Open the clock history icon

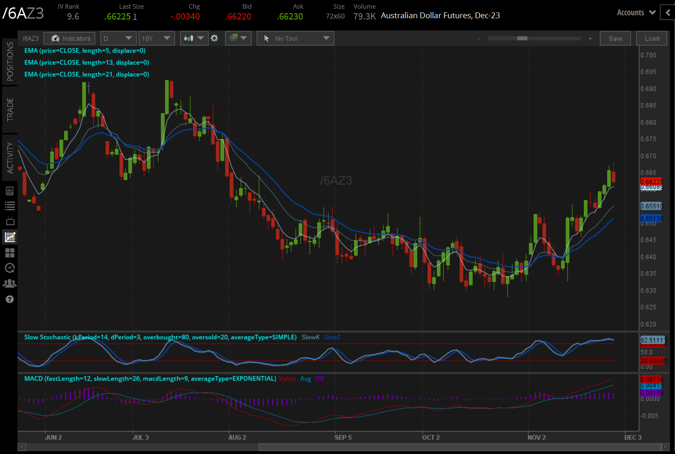(x=10, y=268)
